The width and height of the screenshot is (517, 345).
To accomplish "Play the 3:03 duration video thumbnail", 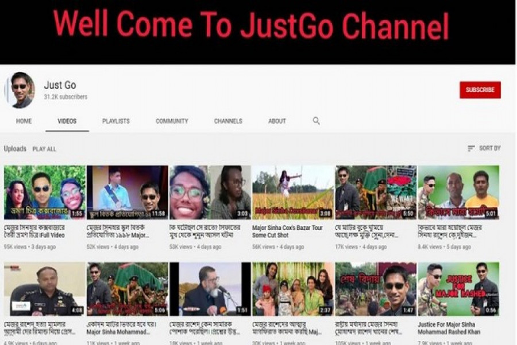I will (x=210, y=192).
